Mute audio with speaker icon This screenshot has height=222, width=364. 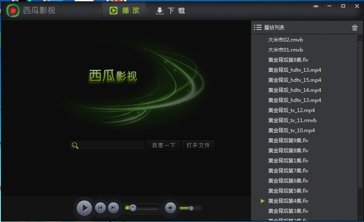pos(170,208)
